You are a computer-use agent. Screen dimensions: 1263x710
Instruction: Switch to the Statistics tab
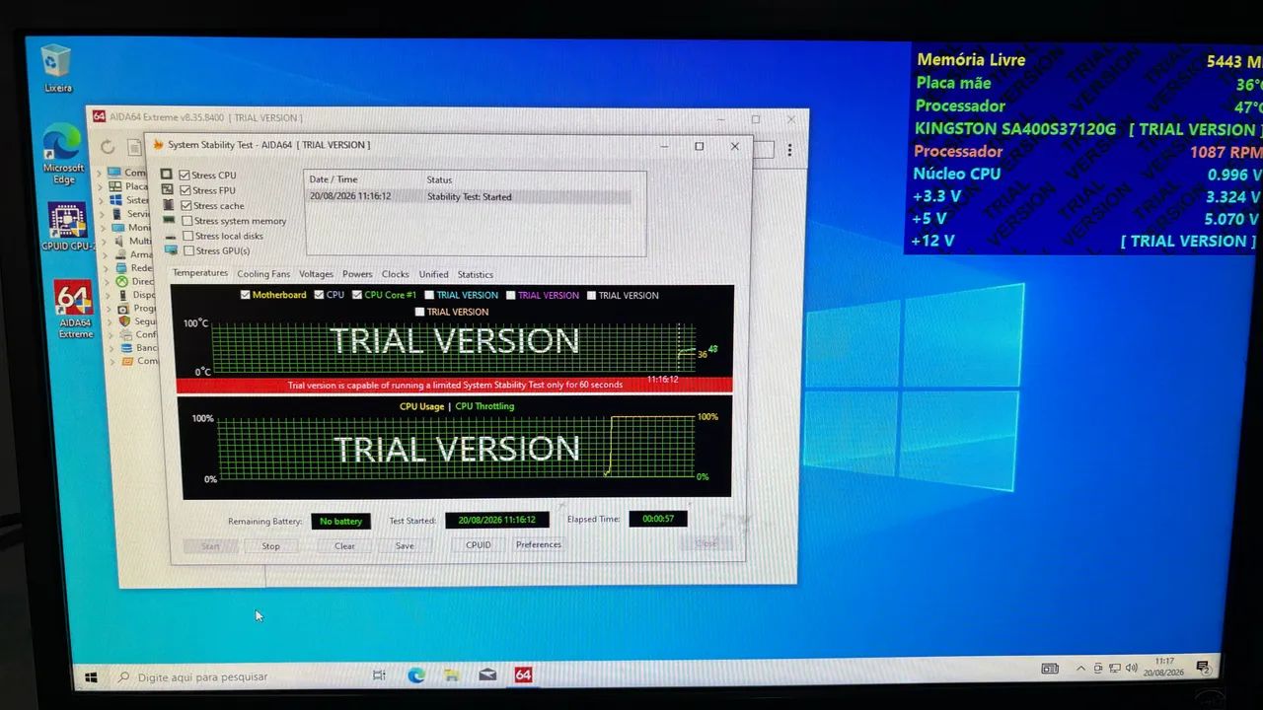click(476, 274)
